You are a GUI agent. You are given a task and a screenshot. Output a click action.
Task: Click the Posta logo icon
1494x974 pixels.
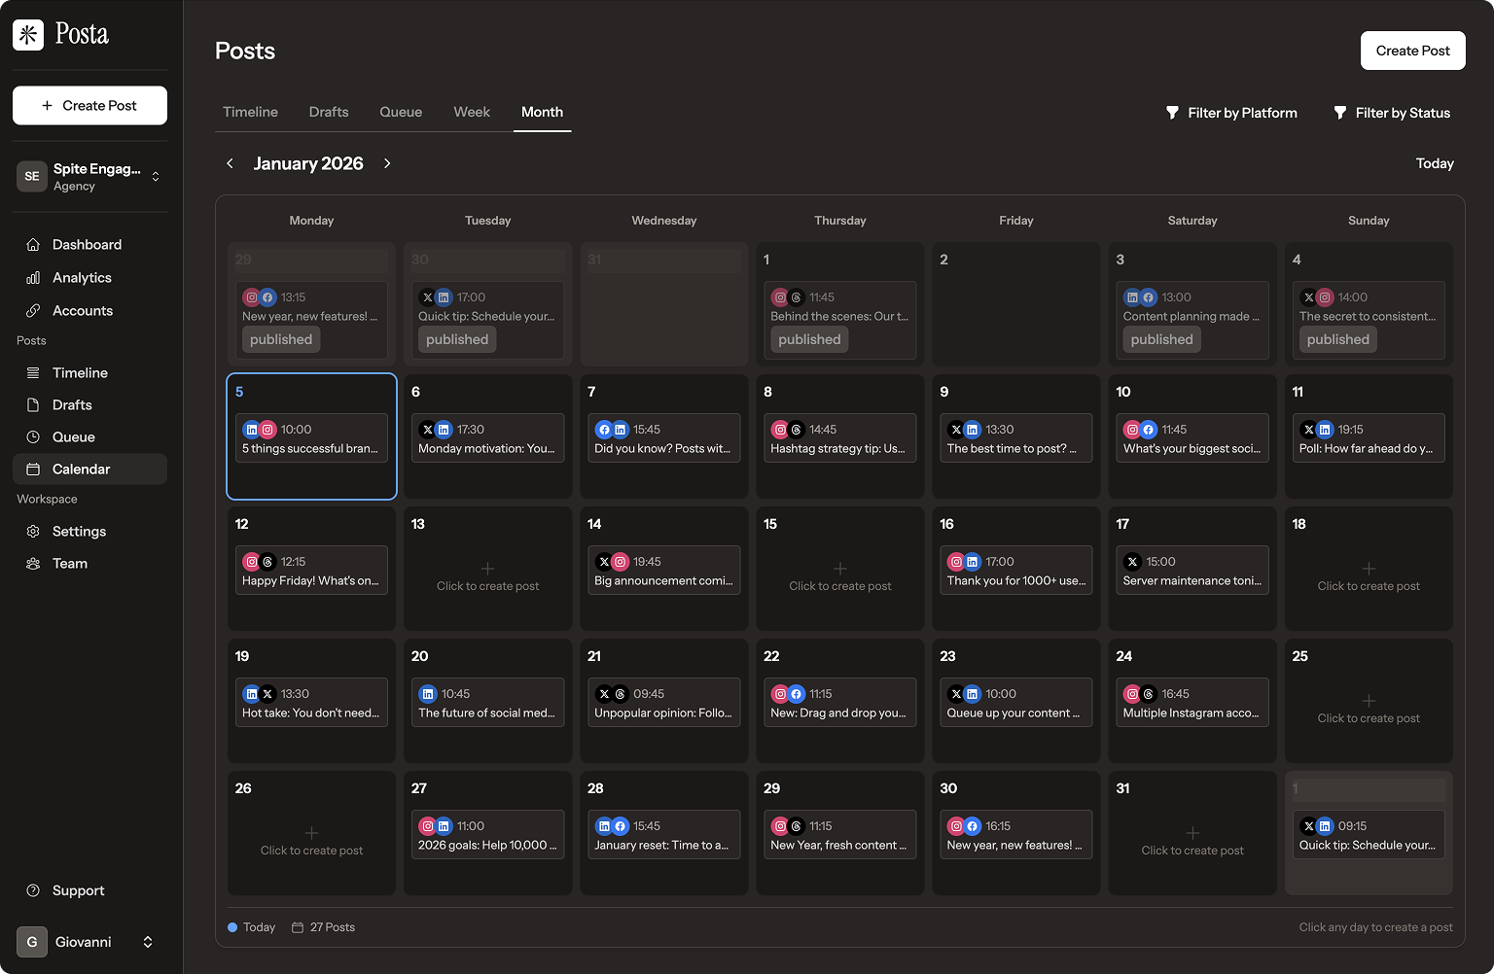pyautogui.click(x=28, y=35)
